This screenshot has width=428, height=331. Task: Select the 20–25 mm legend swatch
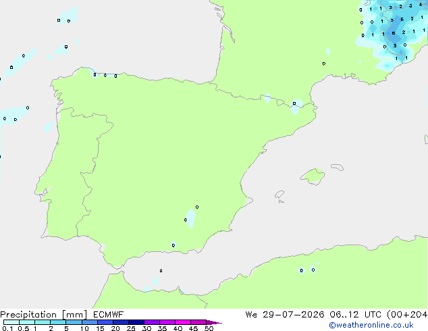coord(121,322)
